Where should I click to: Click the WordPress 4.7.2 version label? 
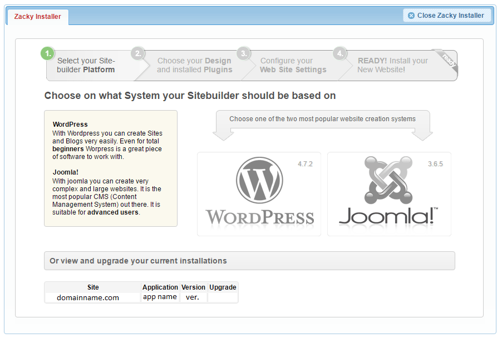pyautogui.click(x=304, y=164)
